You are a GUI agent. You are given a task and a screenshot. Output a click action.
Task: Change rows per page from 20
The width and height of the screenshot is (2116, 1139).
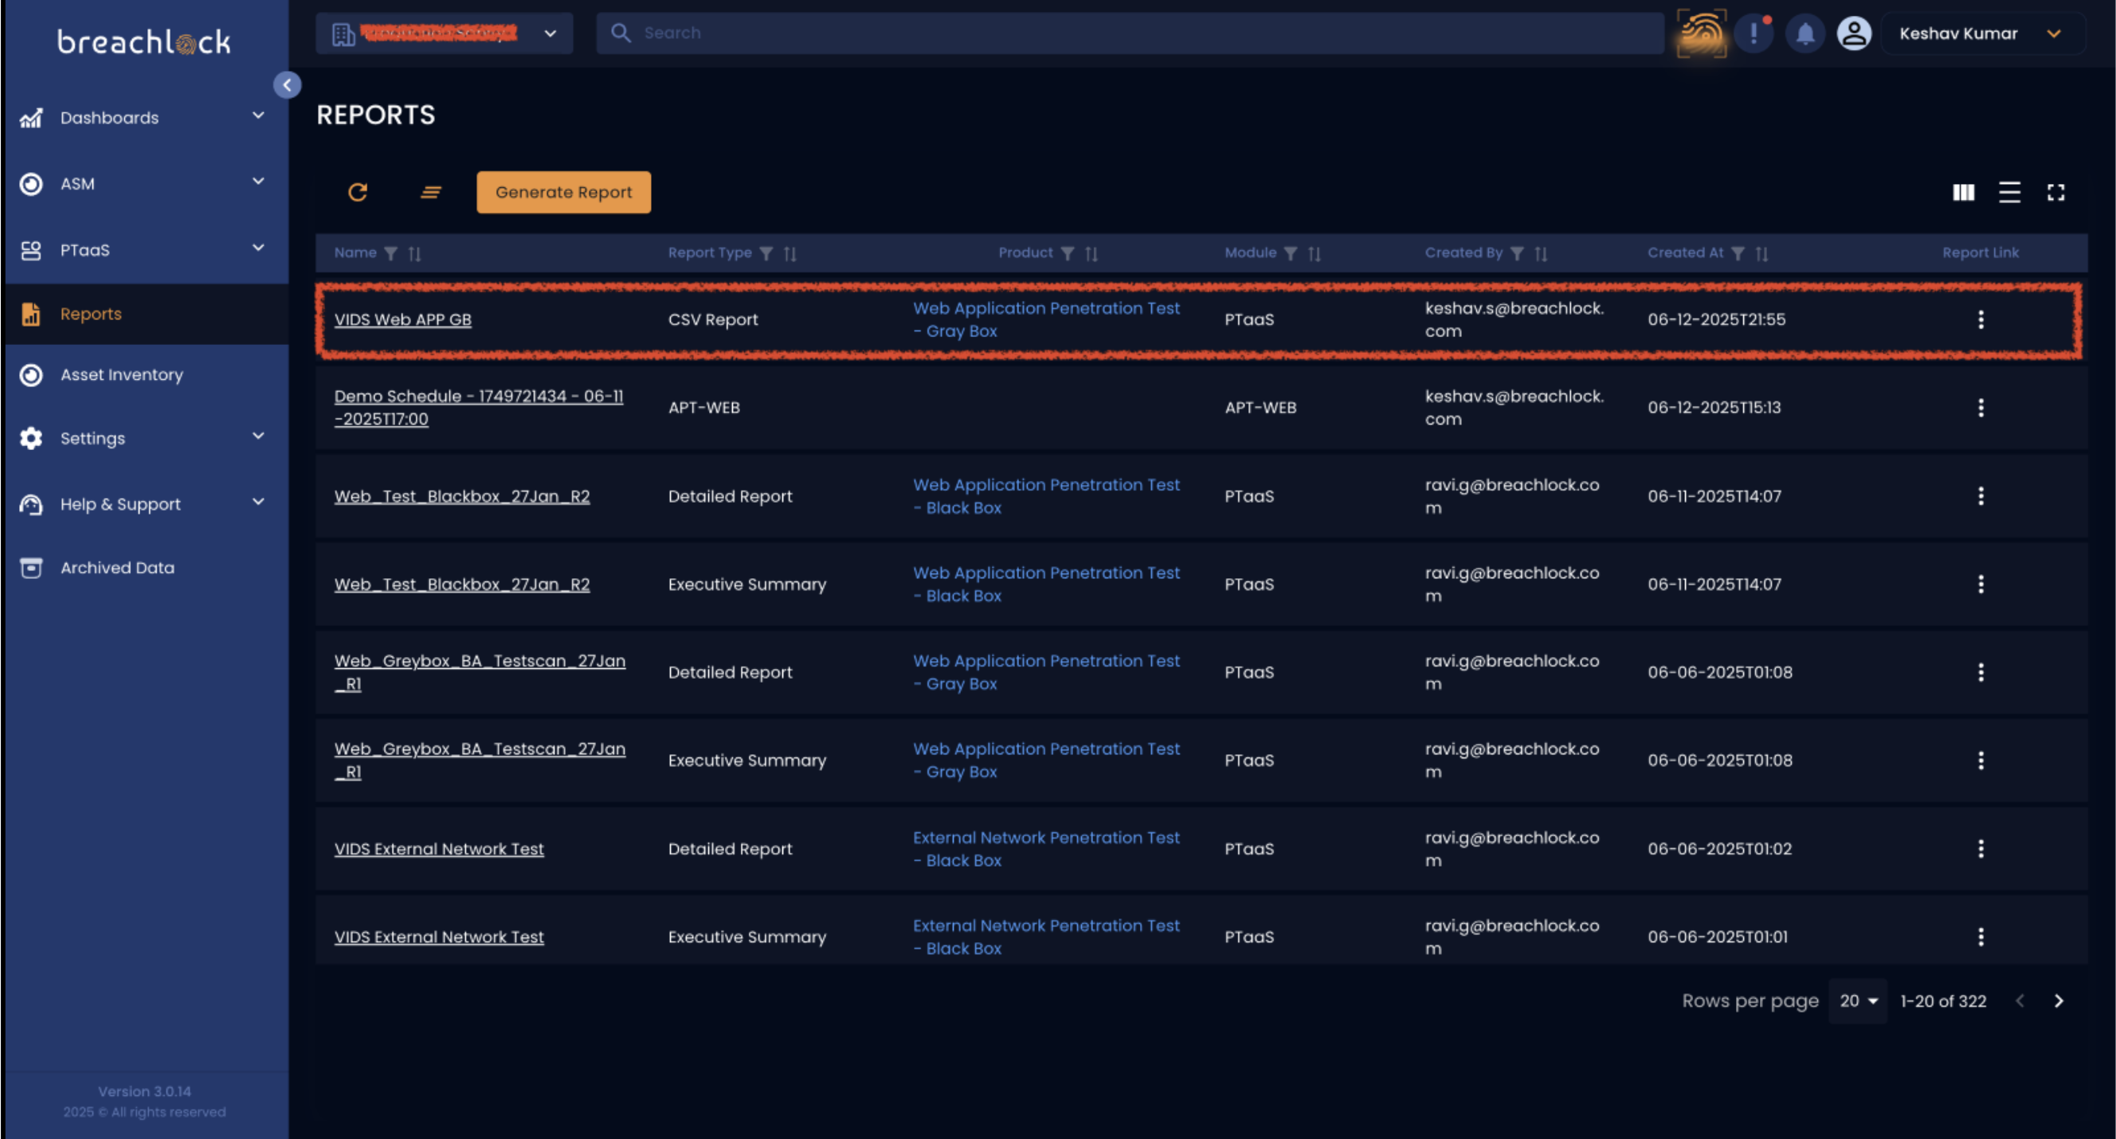tap(1858, 1001)
